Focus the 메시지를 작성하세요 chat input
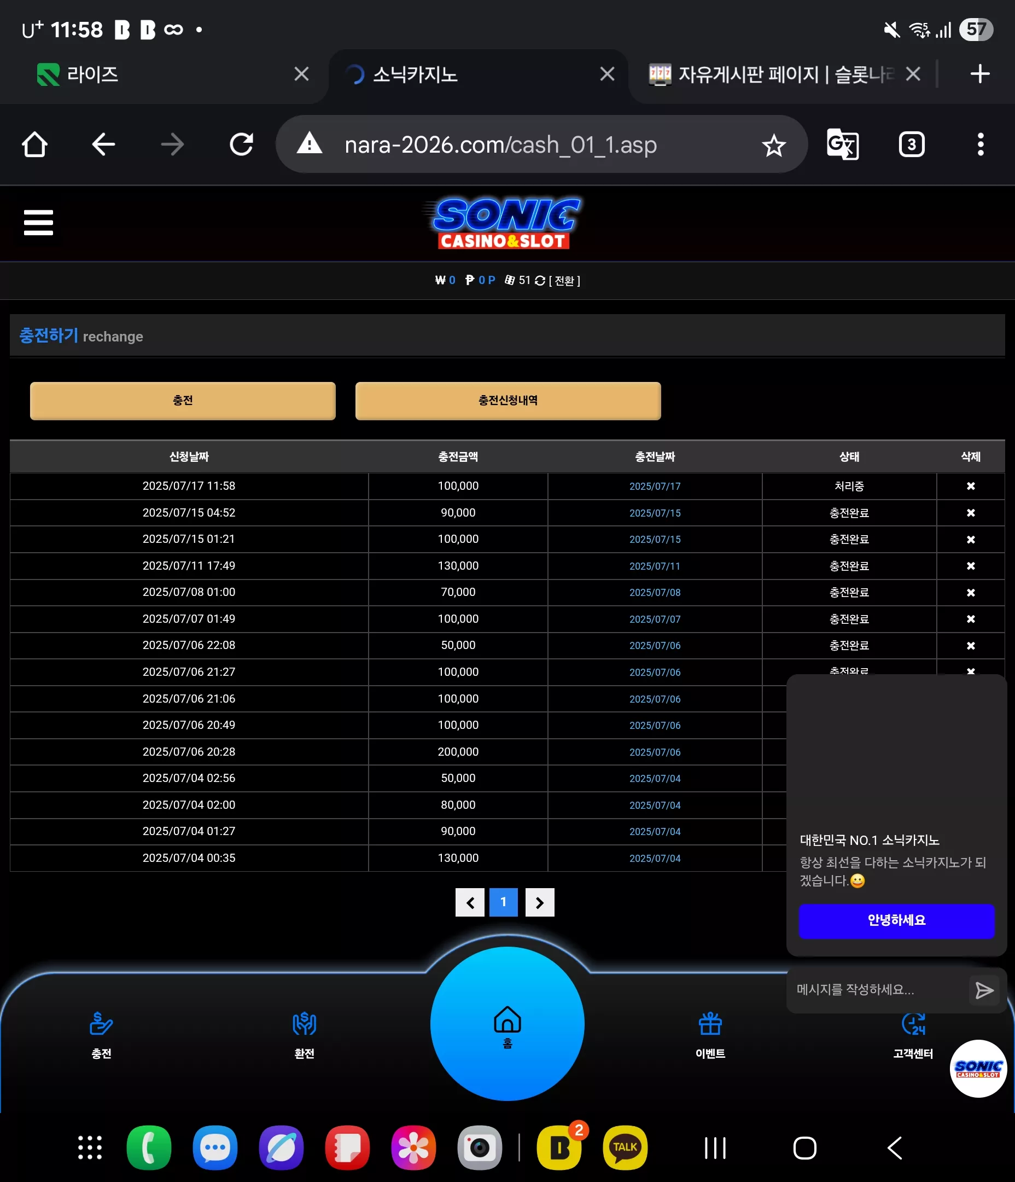Viewport: 1015px width, 1182px height. coord(878,990)
